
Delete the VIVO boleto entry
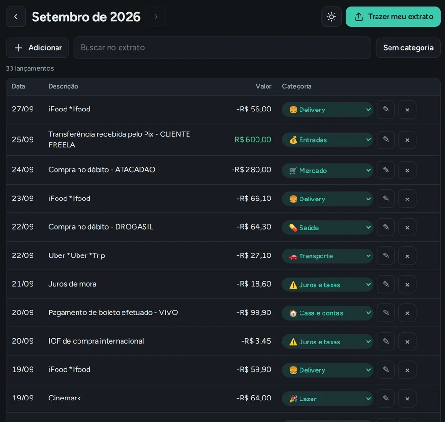407,313
